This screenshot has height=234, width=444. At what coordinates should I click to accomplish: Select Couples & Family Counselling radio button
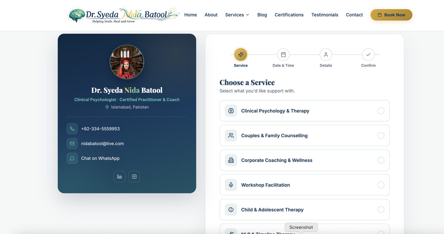[381, 136]
